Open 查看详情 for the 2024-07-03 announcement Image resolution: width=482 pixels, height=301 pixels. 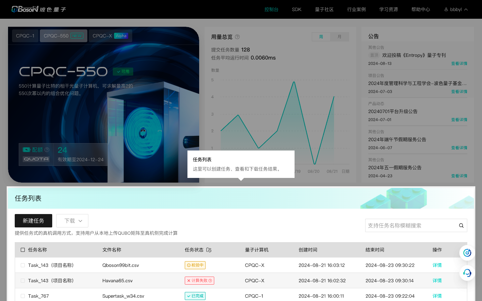click(x=459, y=92)
